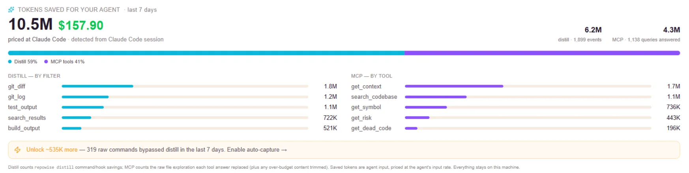Select the git_diff filter row
This screenshot has width=689, height=173.
coord(172,86)
